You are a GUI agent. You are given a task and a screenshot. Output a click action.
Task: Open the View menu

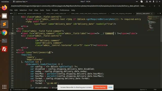[36, 10]
